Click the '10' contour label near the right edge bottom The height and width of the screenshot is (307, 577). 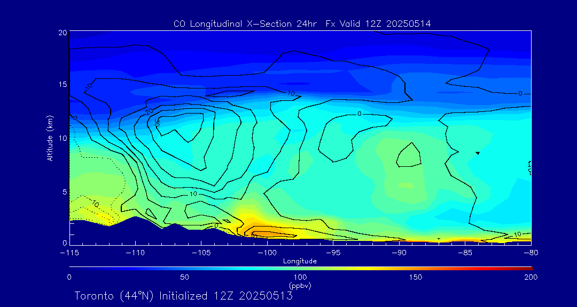pyautogui.click(x=517, y=234)
